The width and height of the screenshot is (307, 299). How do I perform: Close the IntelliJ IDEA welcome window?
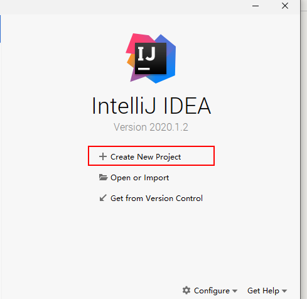285,6
